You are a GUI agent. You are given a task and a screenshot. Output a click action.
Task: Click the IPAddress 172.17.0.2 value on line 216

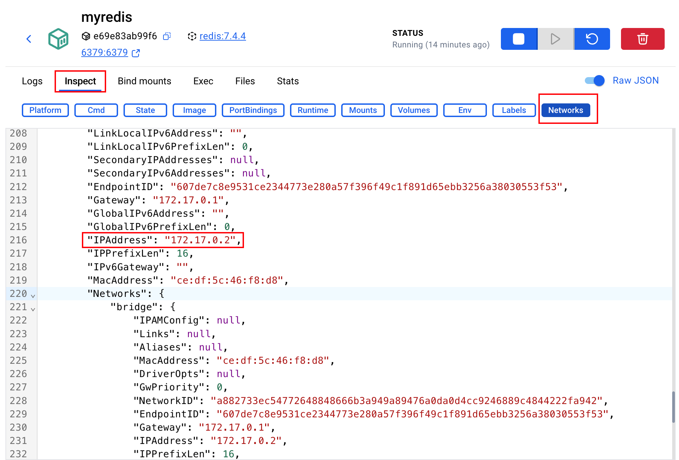pos(200,240)
